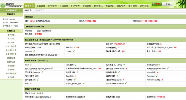Open 邮箱设置 in the sidebar
Viewport: 186px width, 100px height.
pyautogui.click(x=11, y=66)
